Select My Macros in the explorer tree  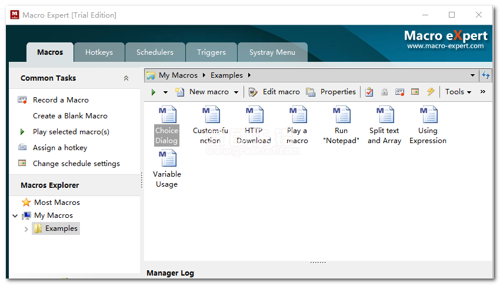click(x=54, y=216)
